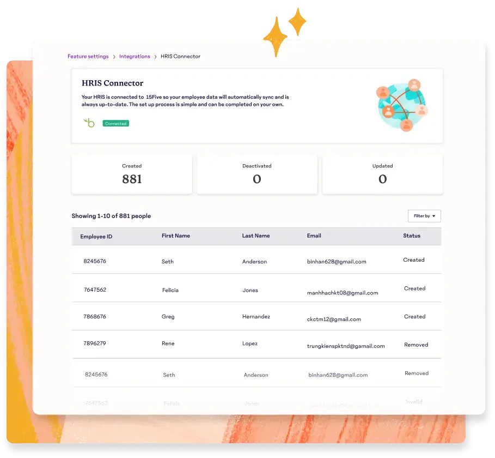This screenshot has height=458, width=495.
Task: Sort by First Name column header
Action: [x=175, y=236]
